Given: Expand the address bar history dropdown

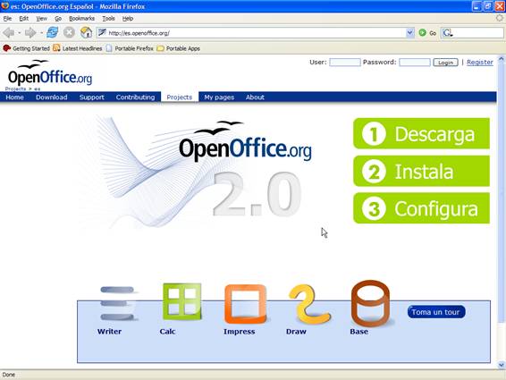Looking at the screenshot, I should [x=409, y=32].
